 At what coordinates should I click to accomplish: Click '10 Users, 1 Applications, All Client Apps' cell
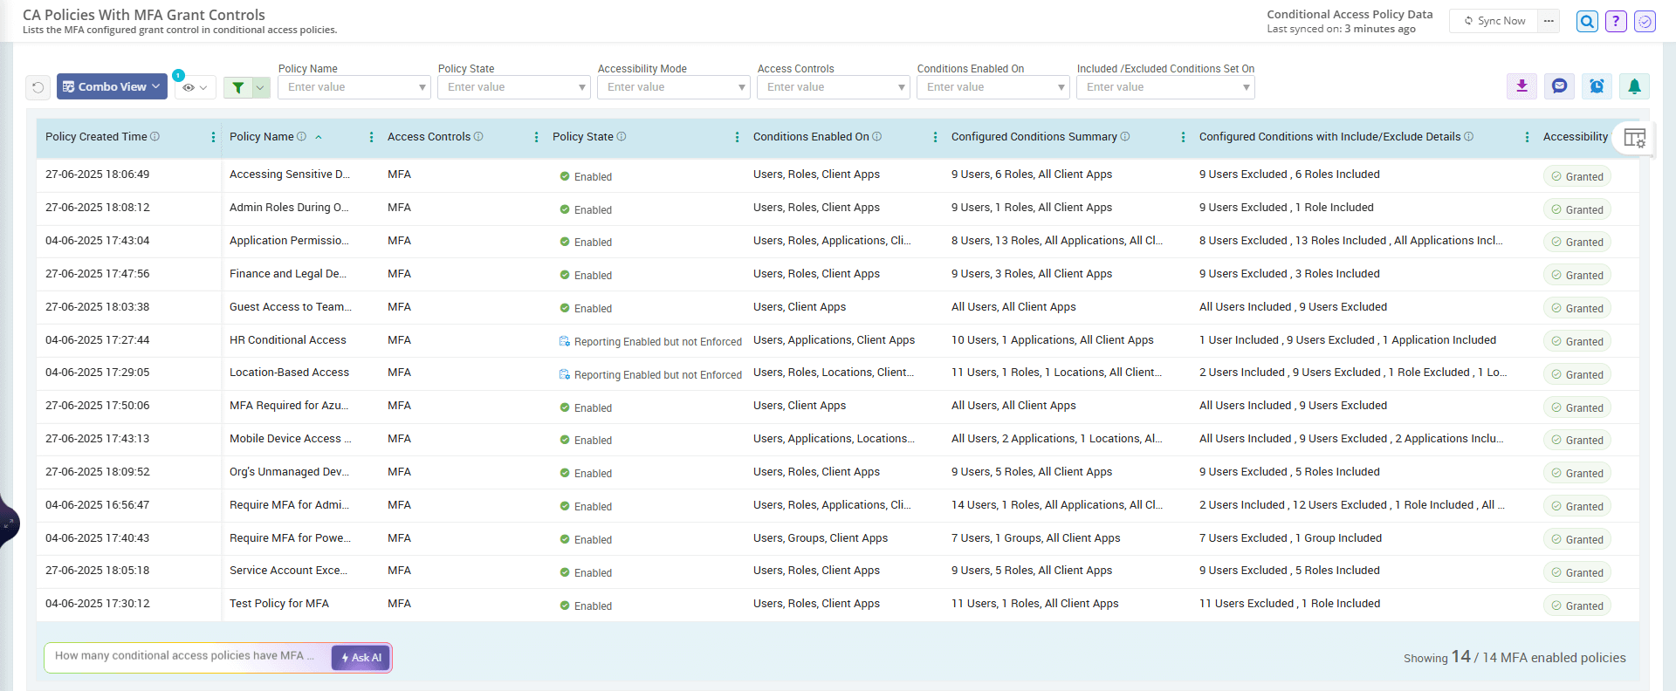click(x=1052, y=340)
